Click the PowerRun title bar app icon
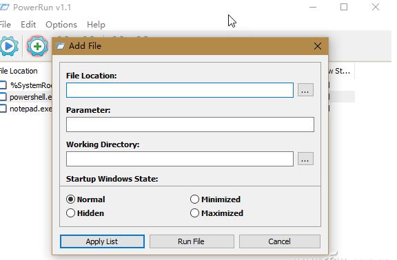Screen dimensions: 397x260 coord(4,7)
